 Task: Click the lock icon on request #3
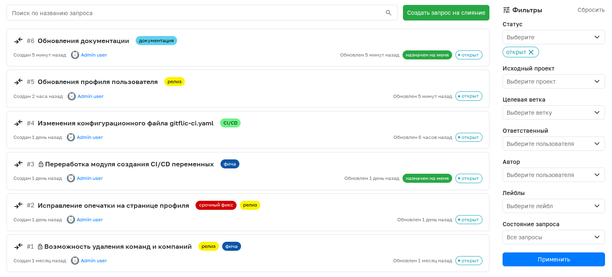(x=41, y=164)
